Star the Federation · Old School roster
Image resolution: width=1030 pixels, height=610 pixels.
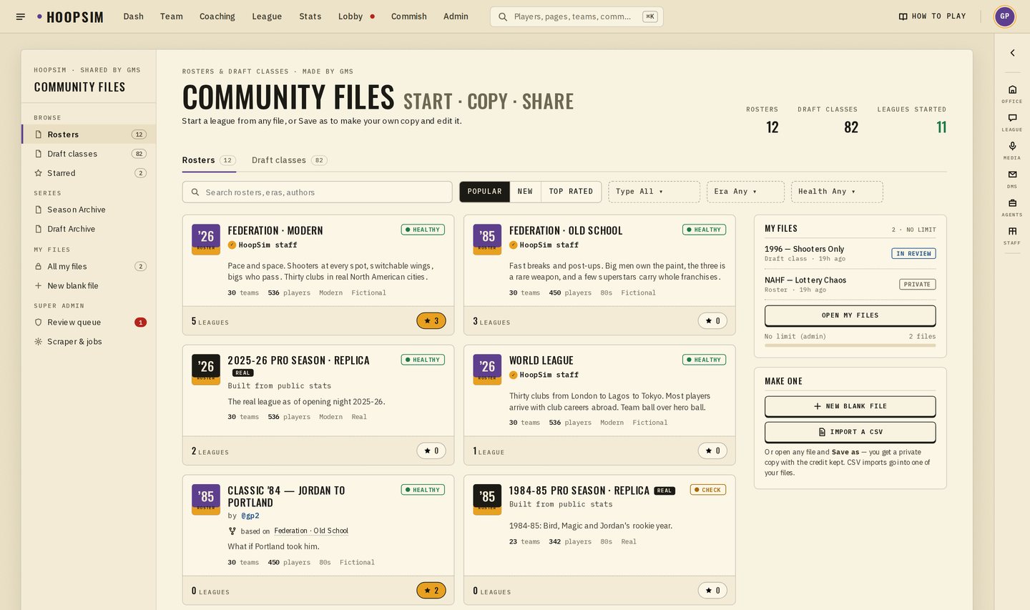coord(712,321)
